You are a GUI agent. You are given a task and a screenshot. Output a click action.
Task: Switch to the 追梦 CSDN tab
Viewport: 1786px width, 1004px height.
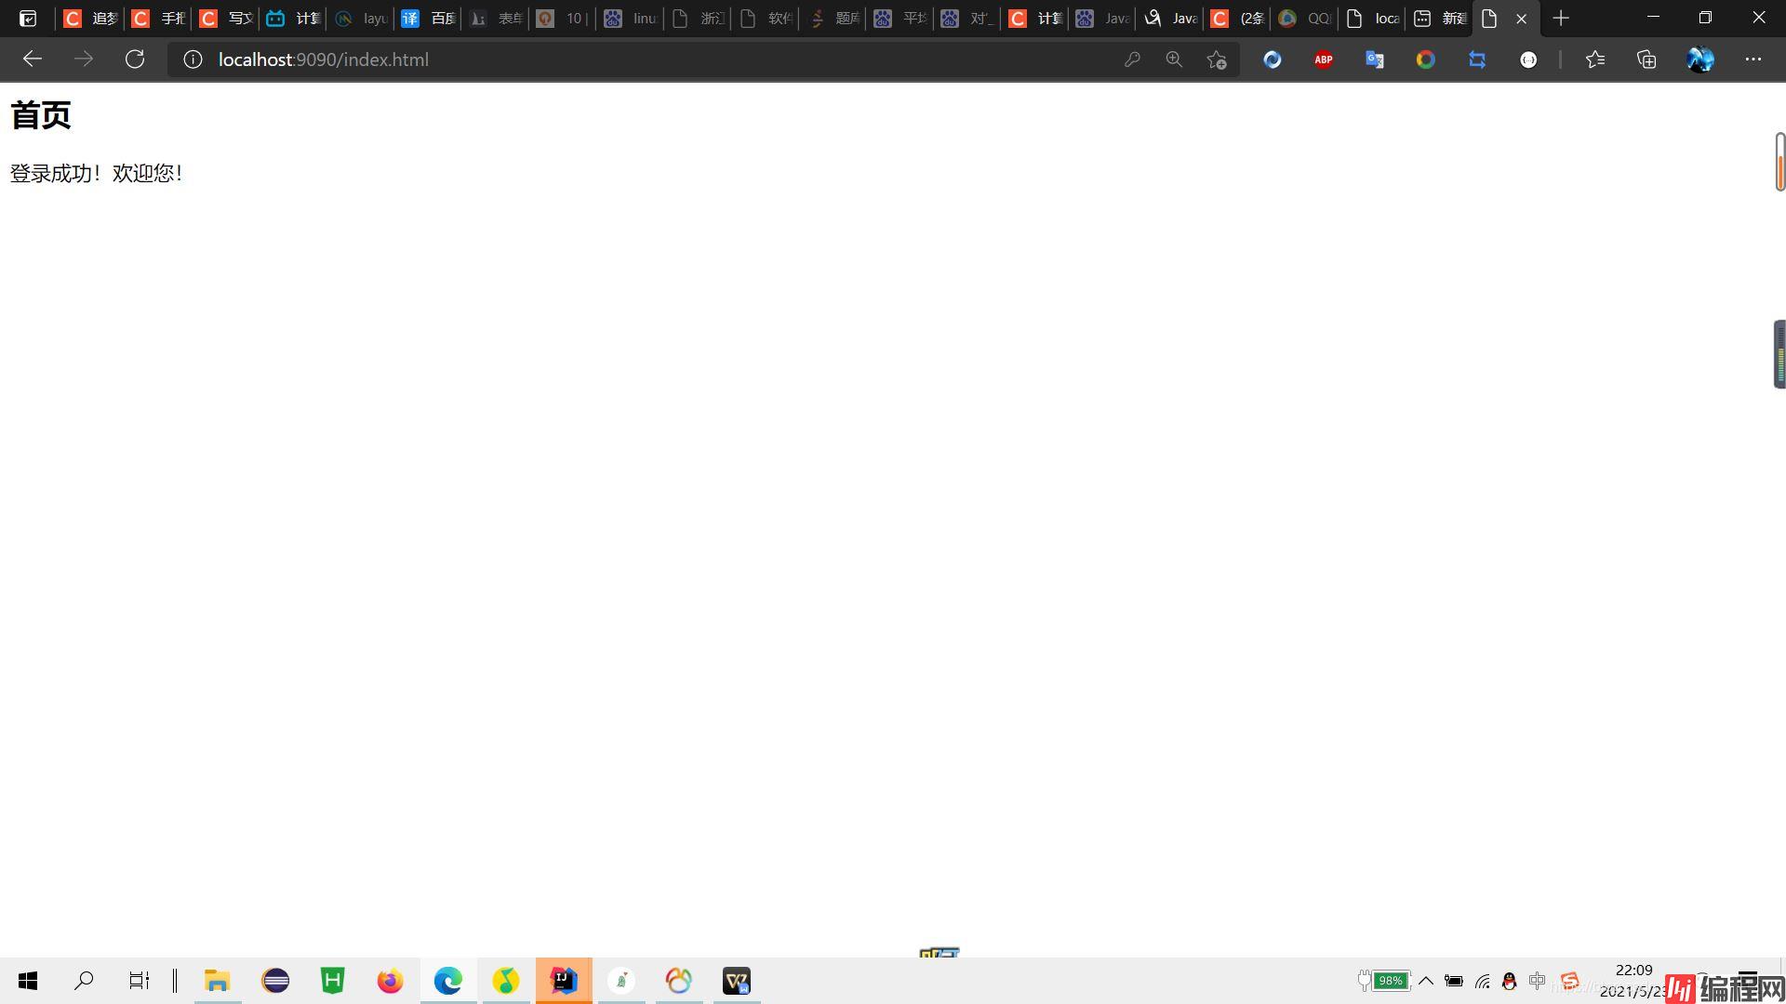(x=90, y=19)
